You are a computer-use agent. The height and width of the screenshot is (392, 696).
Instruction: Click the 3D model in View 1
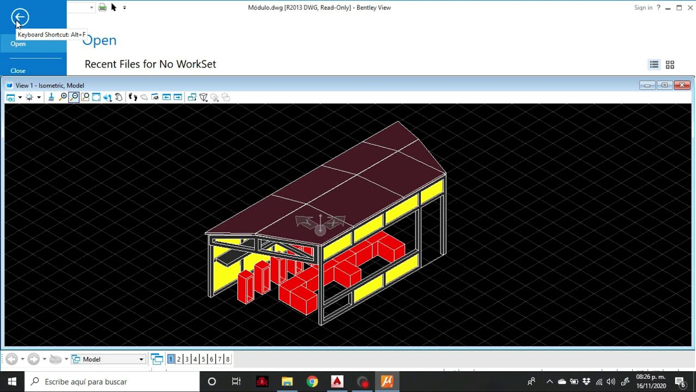[x=326, y=223]
